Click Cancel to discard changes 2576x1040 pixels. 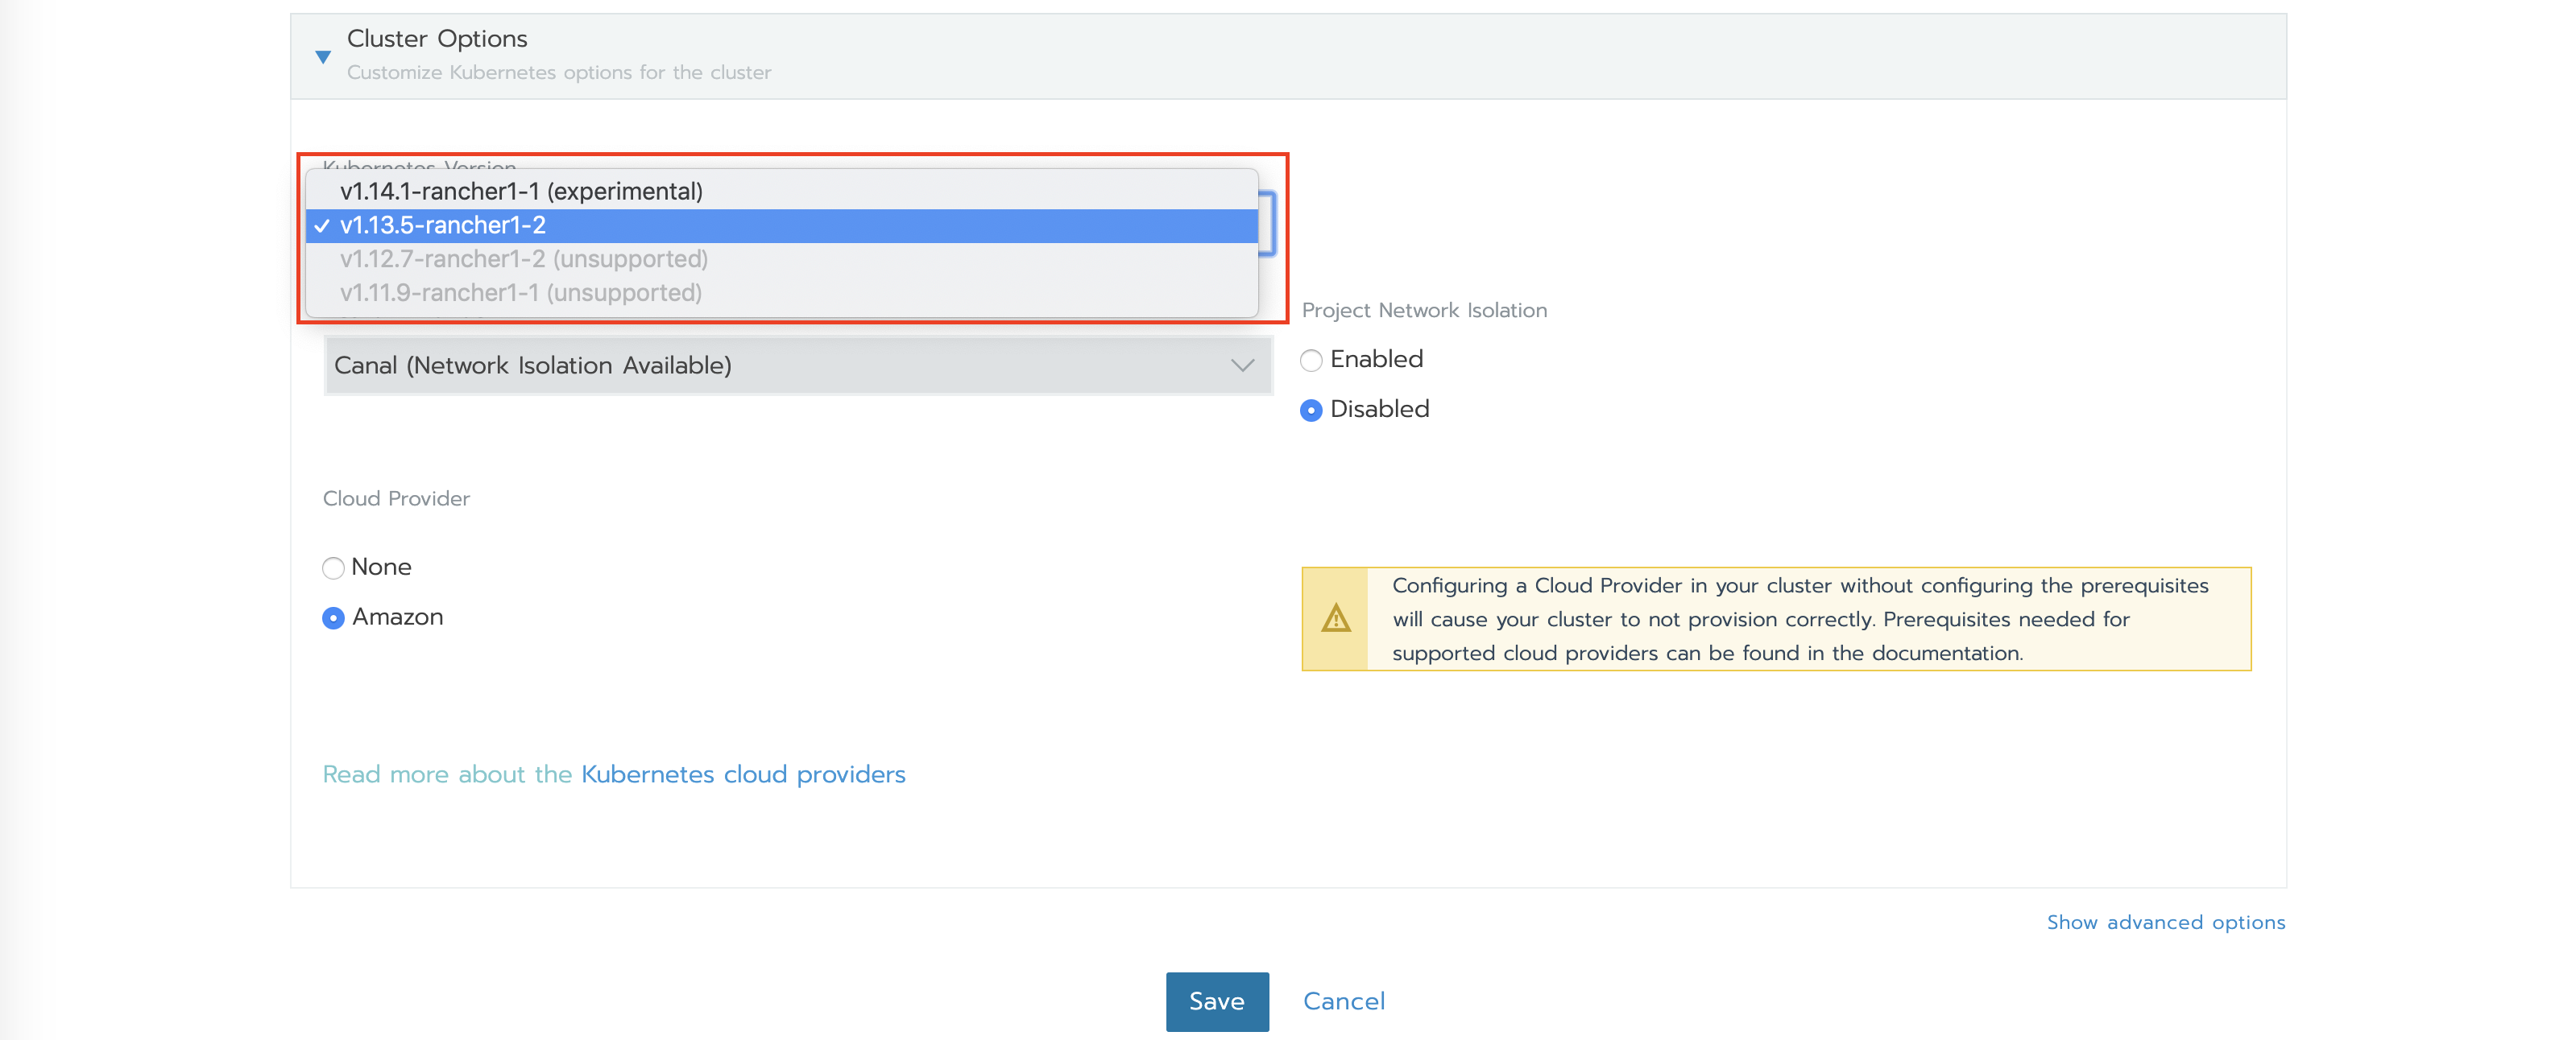coord(1343,1001)
